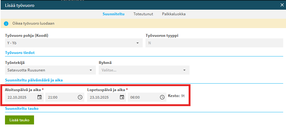Close the Lisää työvuoro dialog

[282, 5]
